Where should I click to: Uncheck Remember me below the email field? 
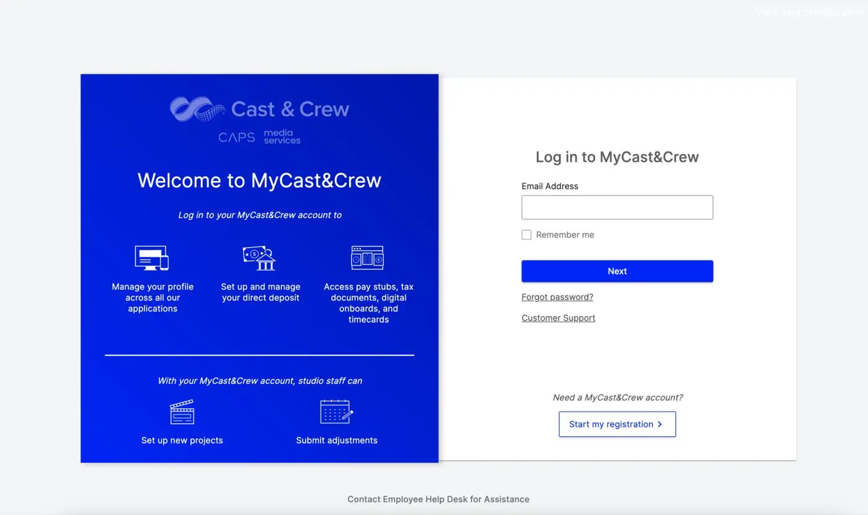526,235
